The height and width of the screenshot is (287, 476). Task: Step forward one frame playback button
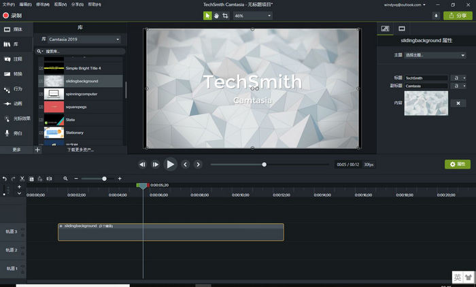156,165
